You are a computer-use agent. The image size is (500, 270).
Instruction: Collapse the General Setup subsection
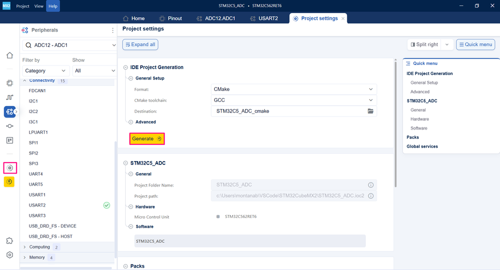click(x=131, y=78)
